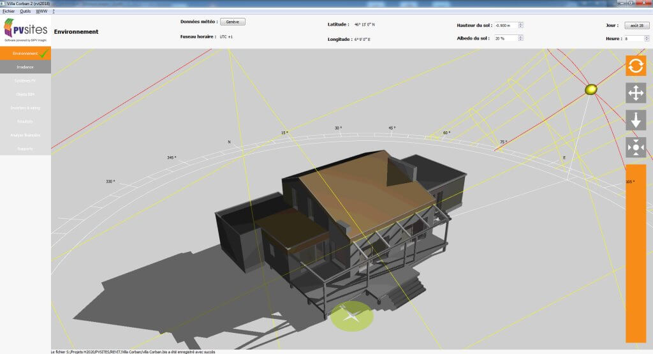The width and height of the screenshot is (653, 354).
Task: Click the green compass disc under the house
Action: (351, 315)
